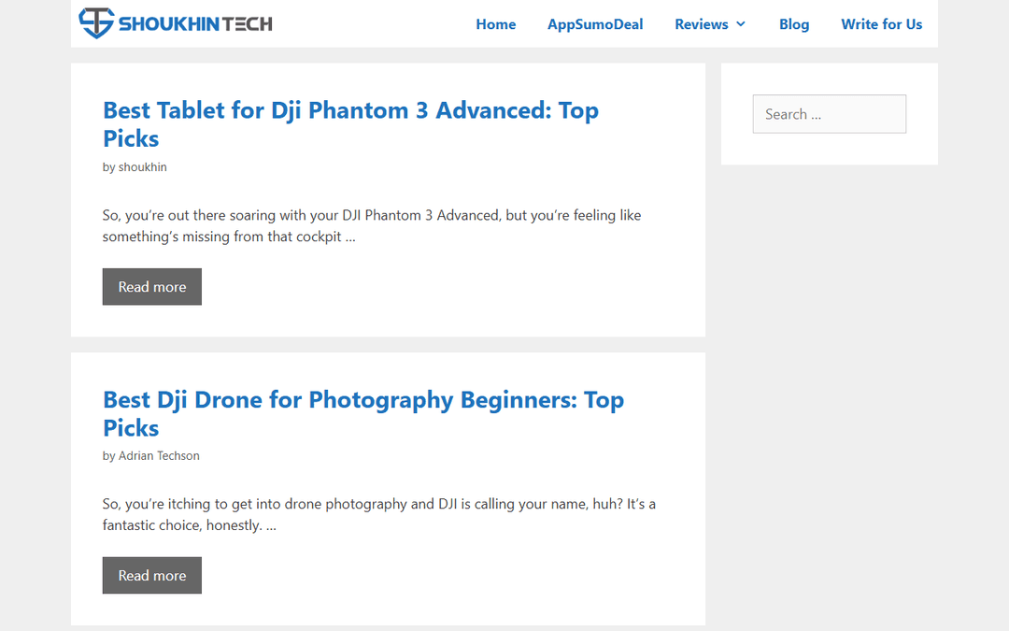Open Best Tablet for Dji Phantom 3 article
This screenshot has height=631, width=1009.
click(x=350, y=124)
